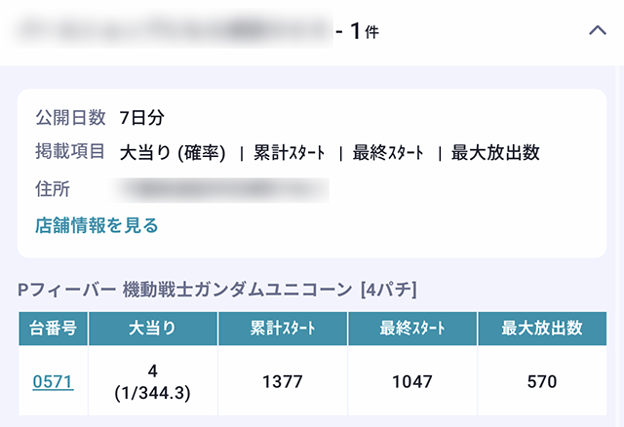Select the 1377 cumulative start cell
624x427 pixels.
282,382
